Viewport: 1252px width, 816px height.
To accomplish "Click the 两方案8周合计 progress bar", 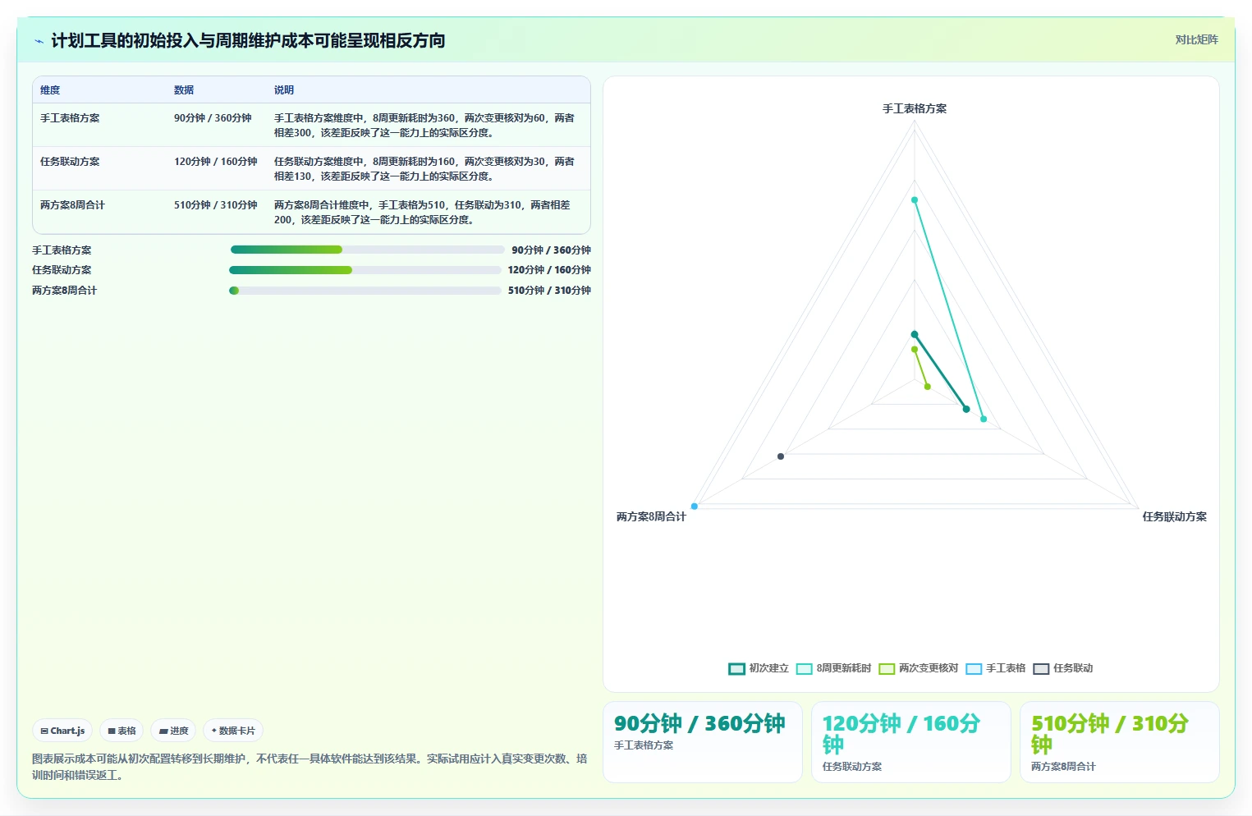I will [x=365, y=291].
